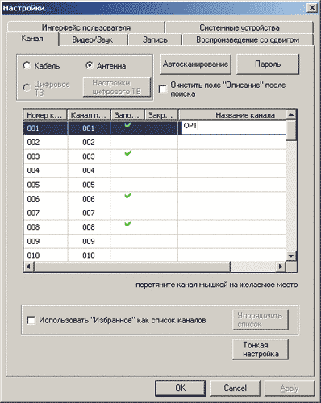Viewport: 321px width, 403px height.
Task: Select channel number 009 row
Action: click(x=155, y=241)
